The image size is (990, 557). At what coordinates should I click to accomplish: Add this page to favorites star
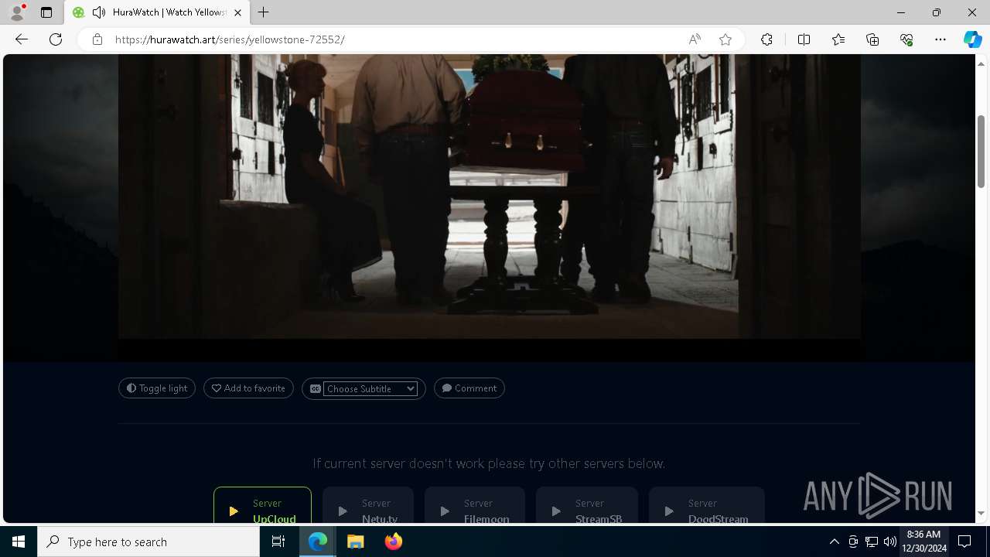[x=725, y=39]
